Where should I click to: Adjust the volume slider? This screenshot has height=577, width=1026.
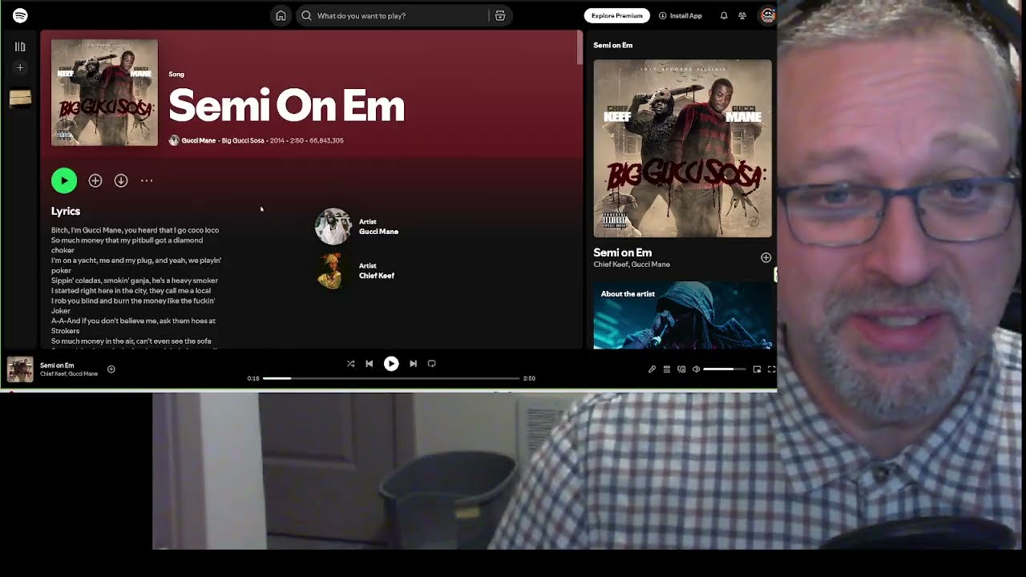pos(725,369)
